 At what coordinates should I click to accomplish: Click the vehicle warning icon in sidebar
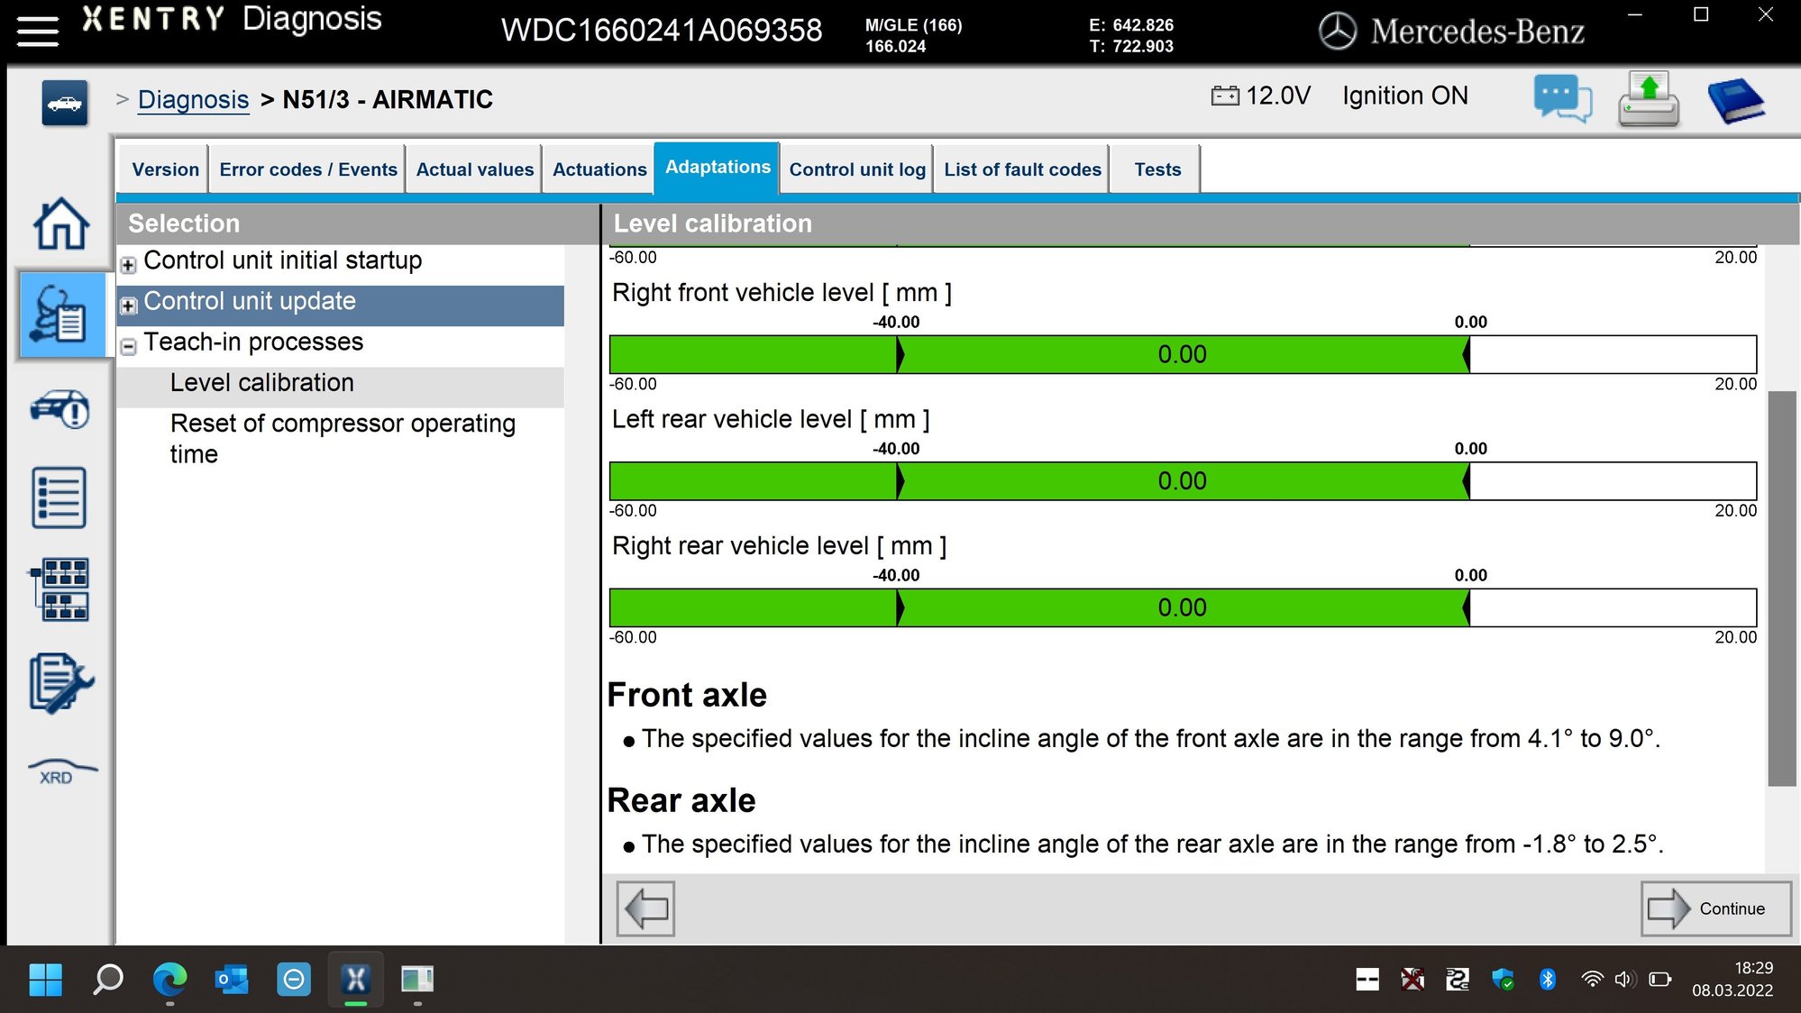click(59, 410)
